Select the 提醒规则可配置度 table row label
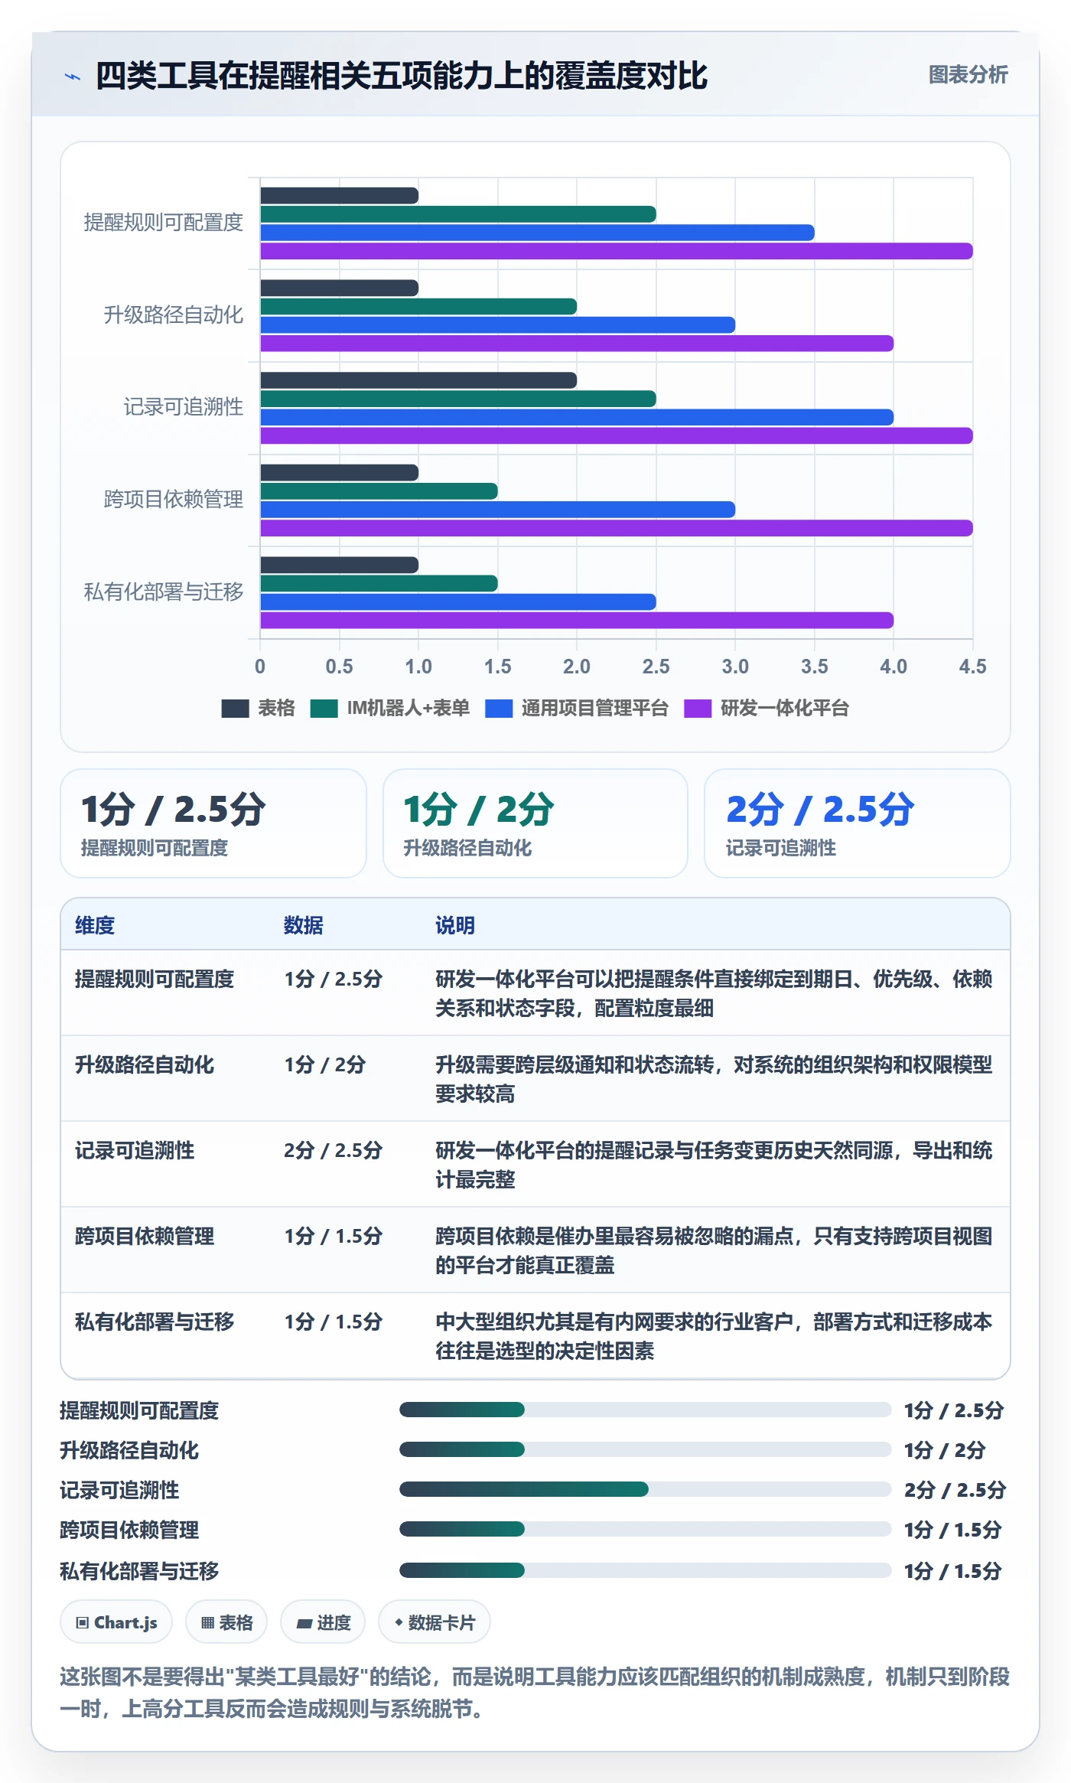1071x1783 pixels. (x=155, y=979)
